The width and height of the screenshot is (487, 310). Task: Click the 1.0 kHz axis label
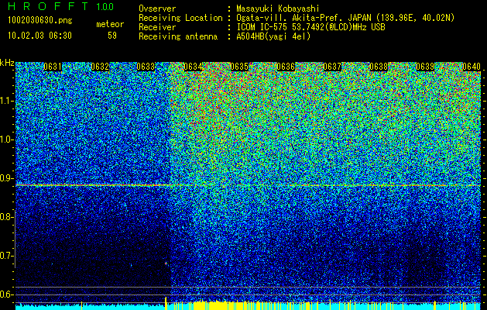pos(7,139)
